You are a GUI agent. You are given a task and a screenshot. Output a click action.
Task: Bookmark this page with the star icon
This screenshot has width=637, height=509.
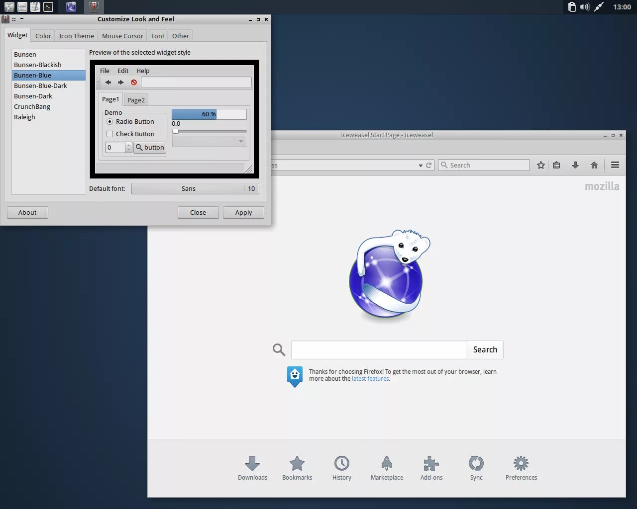click(541, 165)
